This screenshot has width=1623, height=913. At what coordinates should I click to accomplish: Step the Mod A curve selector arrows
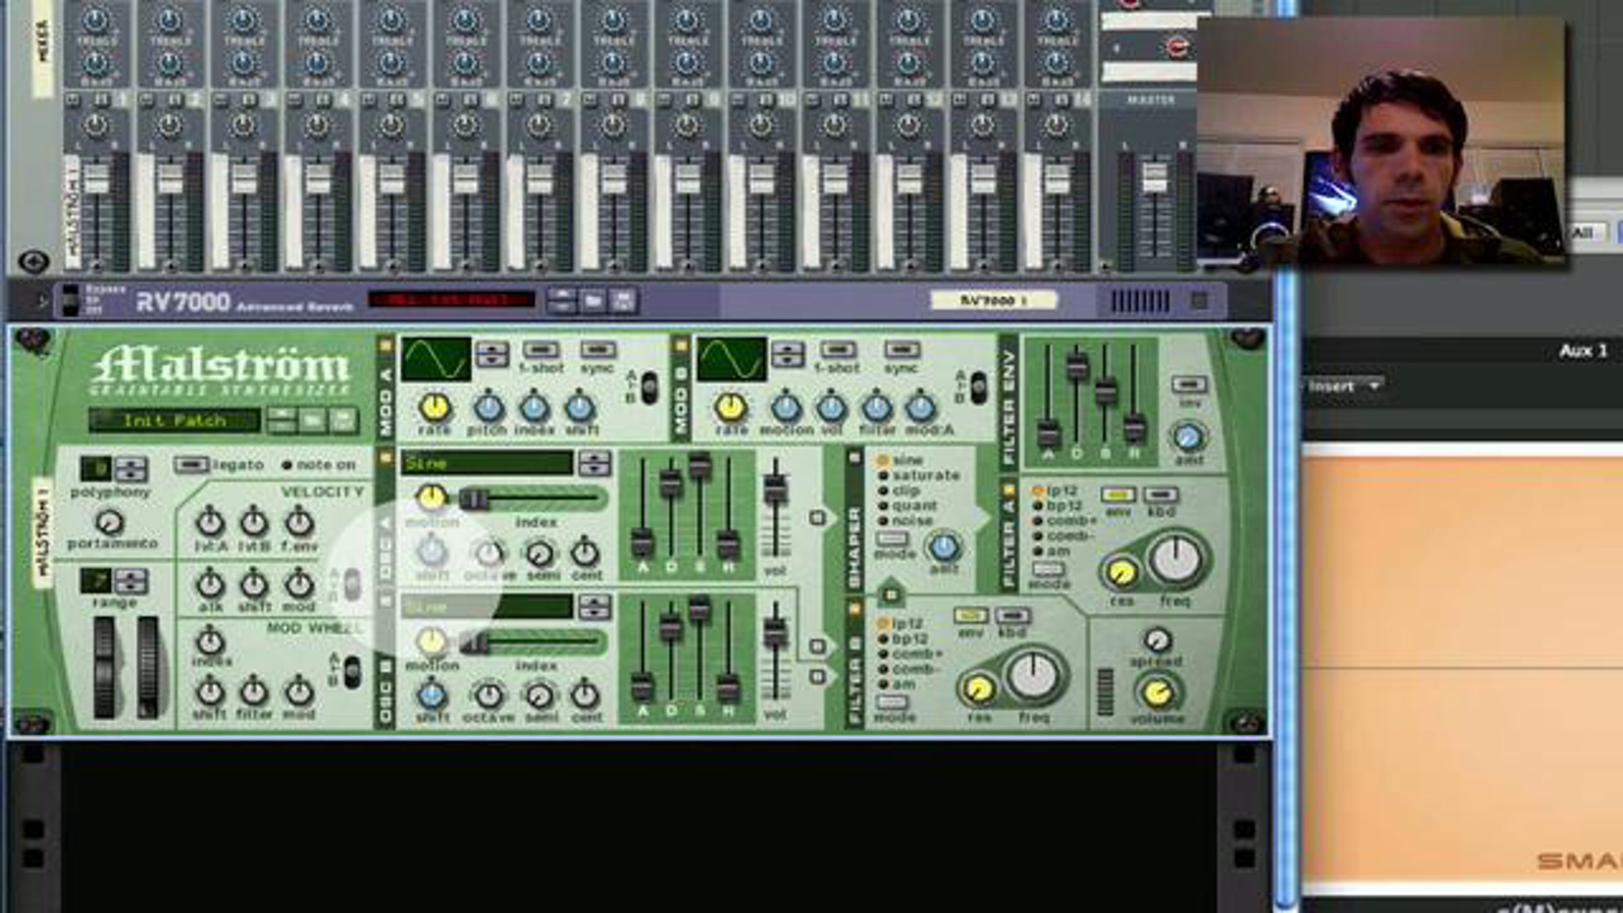[492, 354]
